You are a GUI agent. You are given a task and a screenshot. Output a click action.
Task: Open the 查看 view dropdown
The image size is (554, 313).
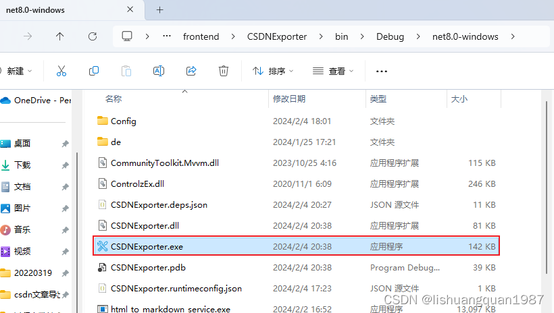click(332, 71)
